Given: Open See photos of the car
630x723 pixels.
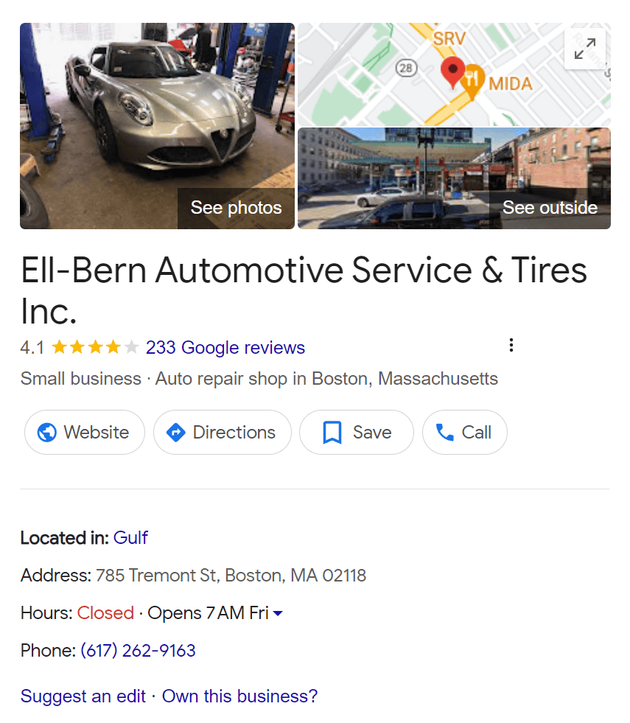Looking at the screenshot, I should click(x=236, y=208).
